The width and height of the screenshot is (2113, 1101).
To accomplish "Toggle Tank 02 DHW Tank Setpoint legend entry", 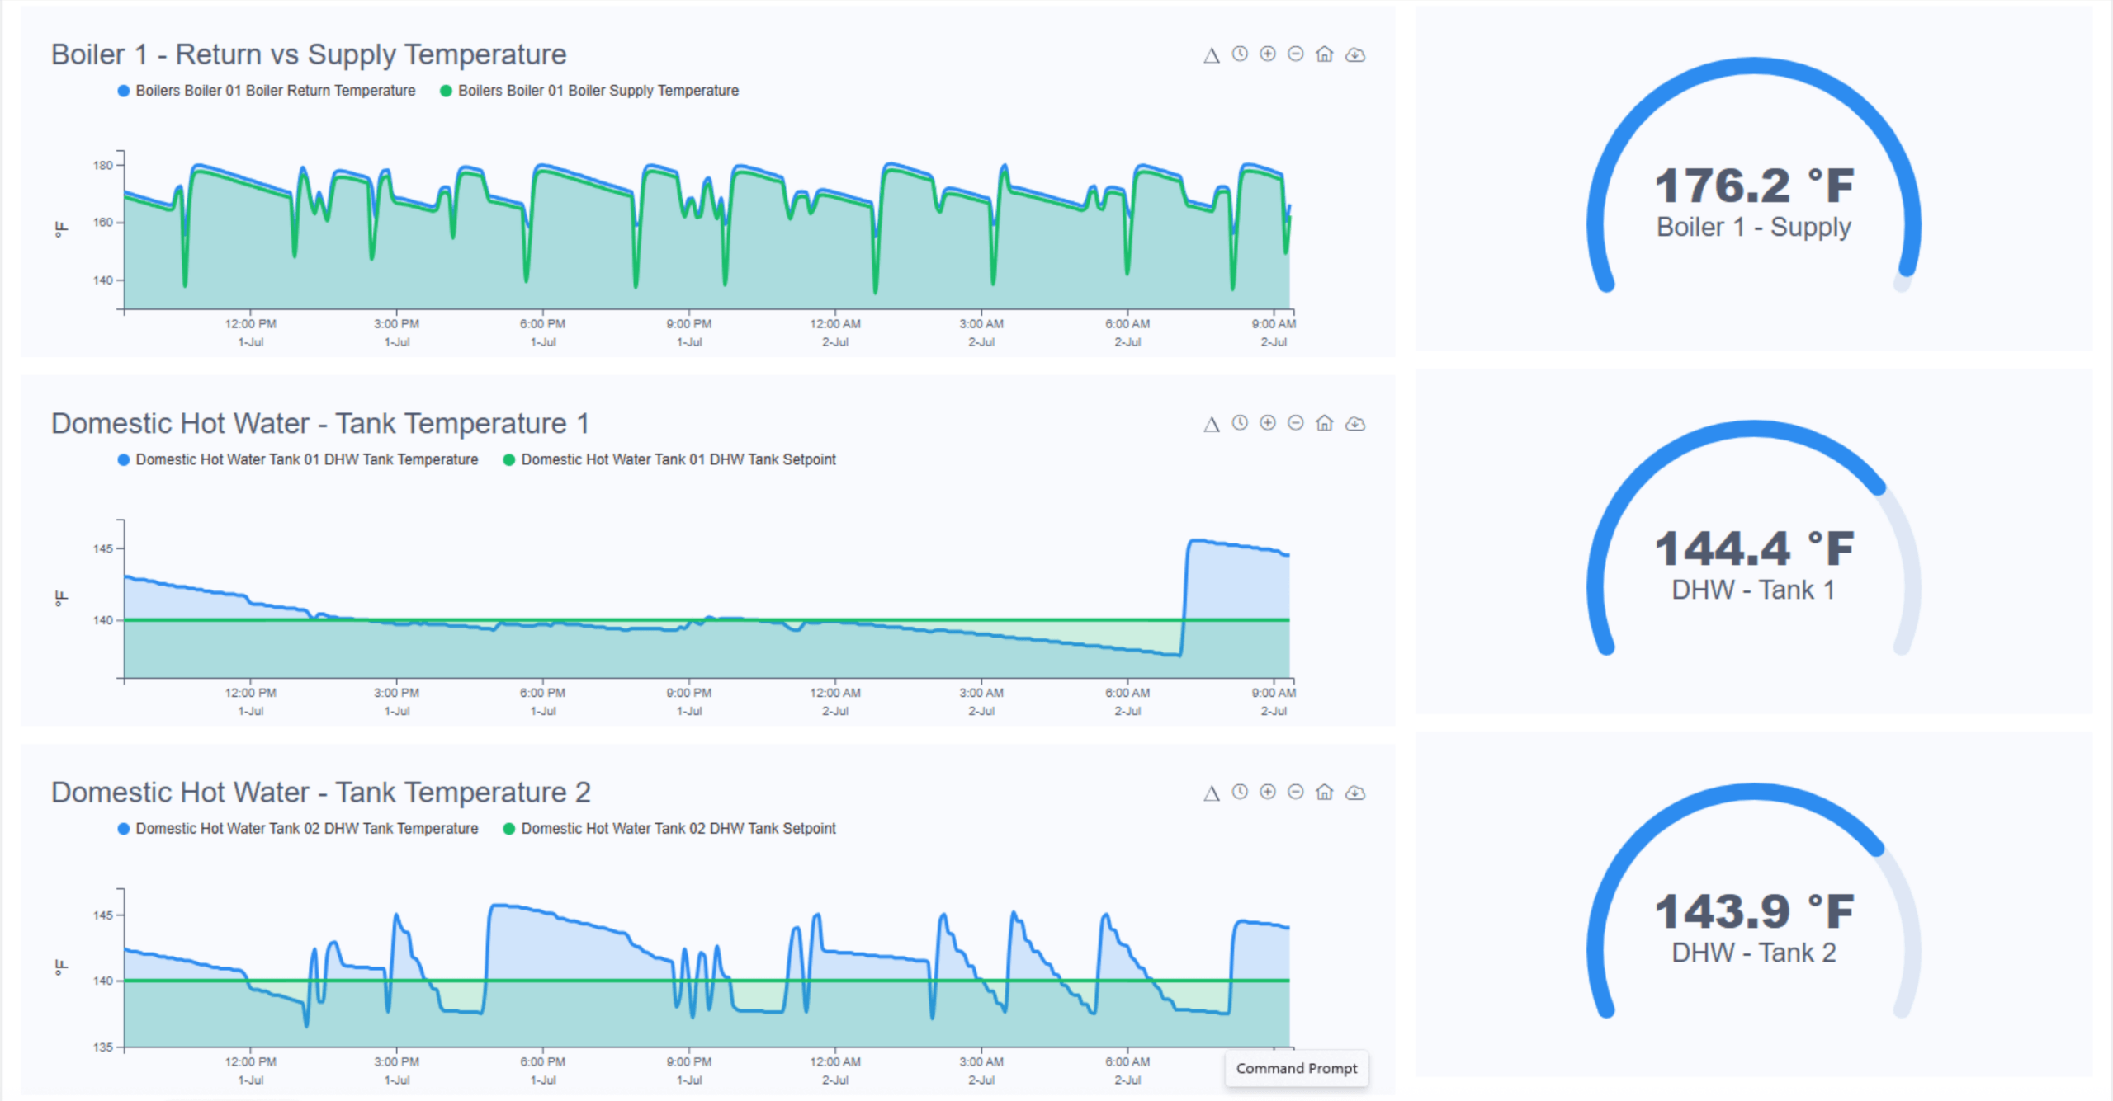I will click(x=678, y=828).
